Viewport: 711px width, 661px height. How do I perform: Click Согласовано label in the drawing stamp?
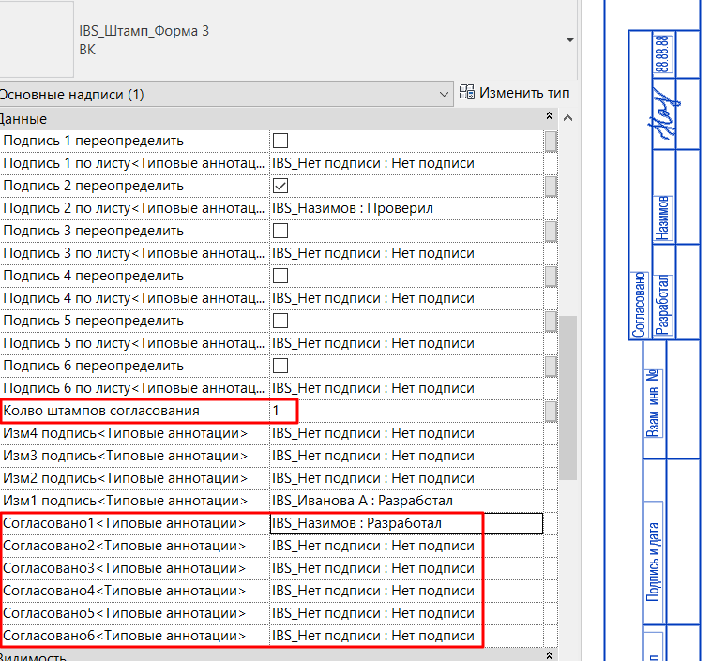pyautogui.click(x=640, y=305)
